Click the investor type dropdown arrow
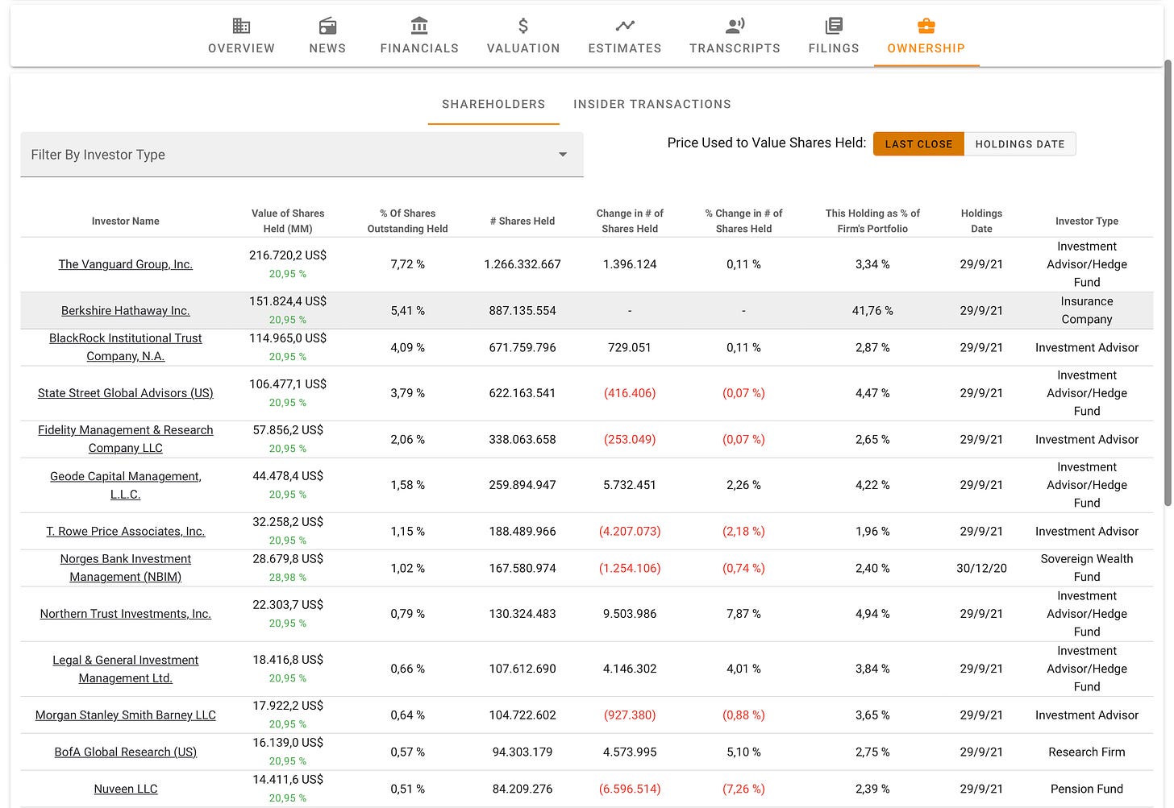1174x808 pixels. 563,155
